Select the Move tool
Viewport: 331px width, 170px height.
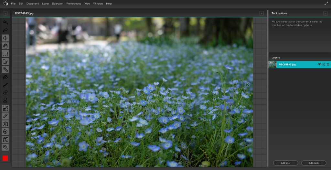(5, 38)
